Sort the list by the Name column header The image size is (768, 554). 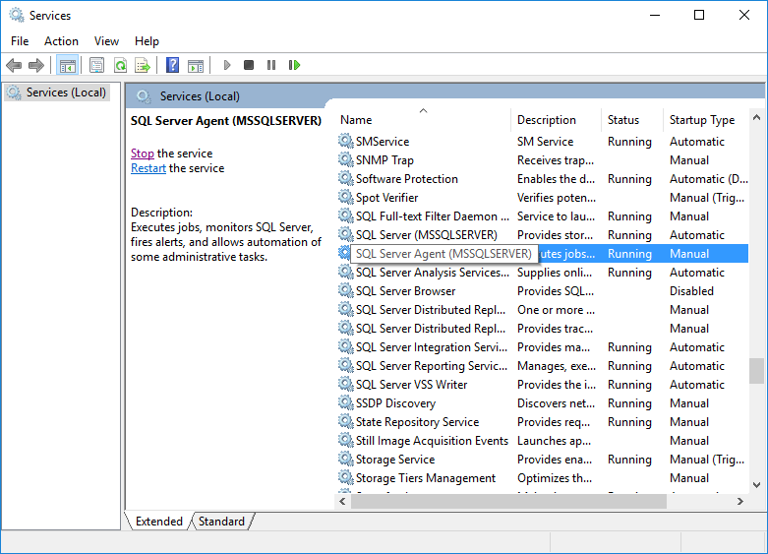tap(423, 120)
